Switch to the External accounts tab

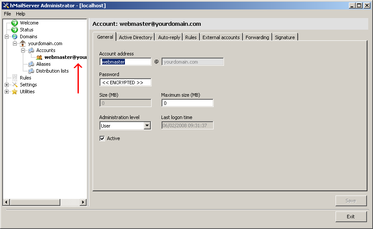pos(221,37)
